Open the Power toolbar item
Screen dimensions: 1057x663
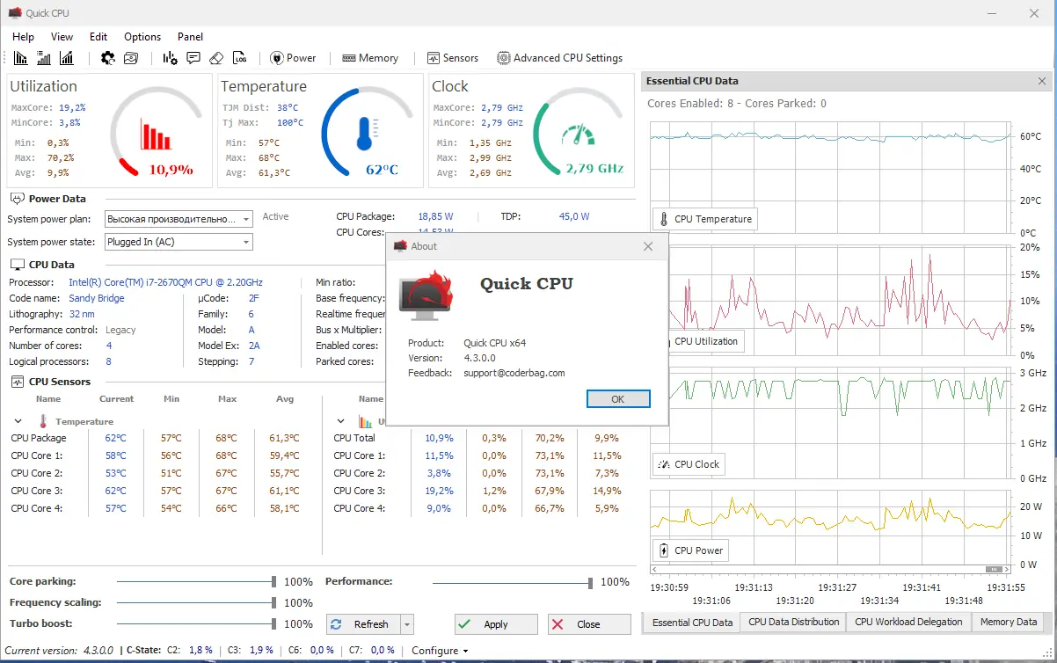[293, 58]
